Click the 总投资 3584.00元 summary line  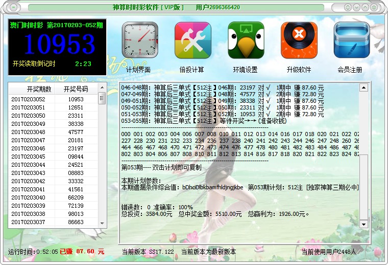(x=215, y=214)
